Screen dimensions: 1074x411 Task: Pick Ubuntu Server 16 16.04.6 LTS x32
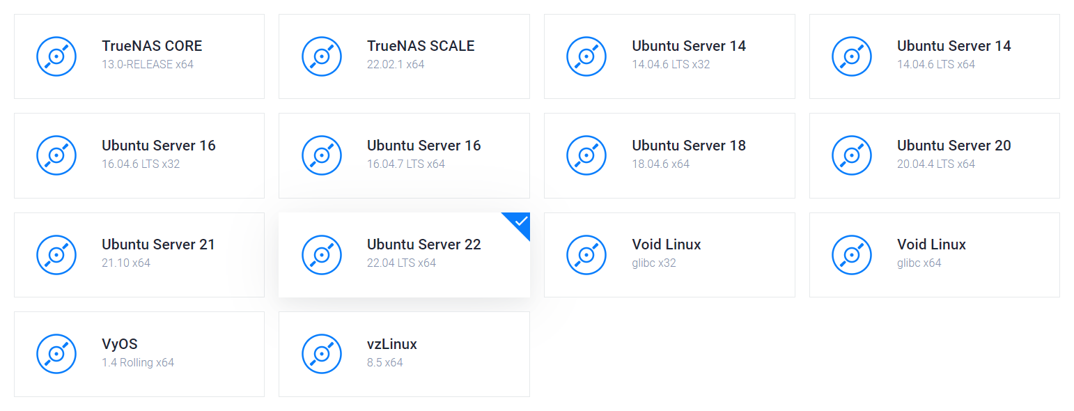pos(139,155)
